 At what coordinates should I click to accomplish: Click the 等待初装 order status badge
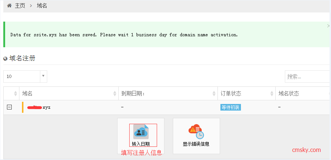click(x=230, y=107)
